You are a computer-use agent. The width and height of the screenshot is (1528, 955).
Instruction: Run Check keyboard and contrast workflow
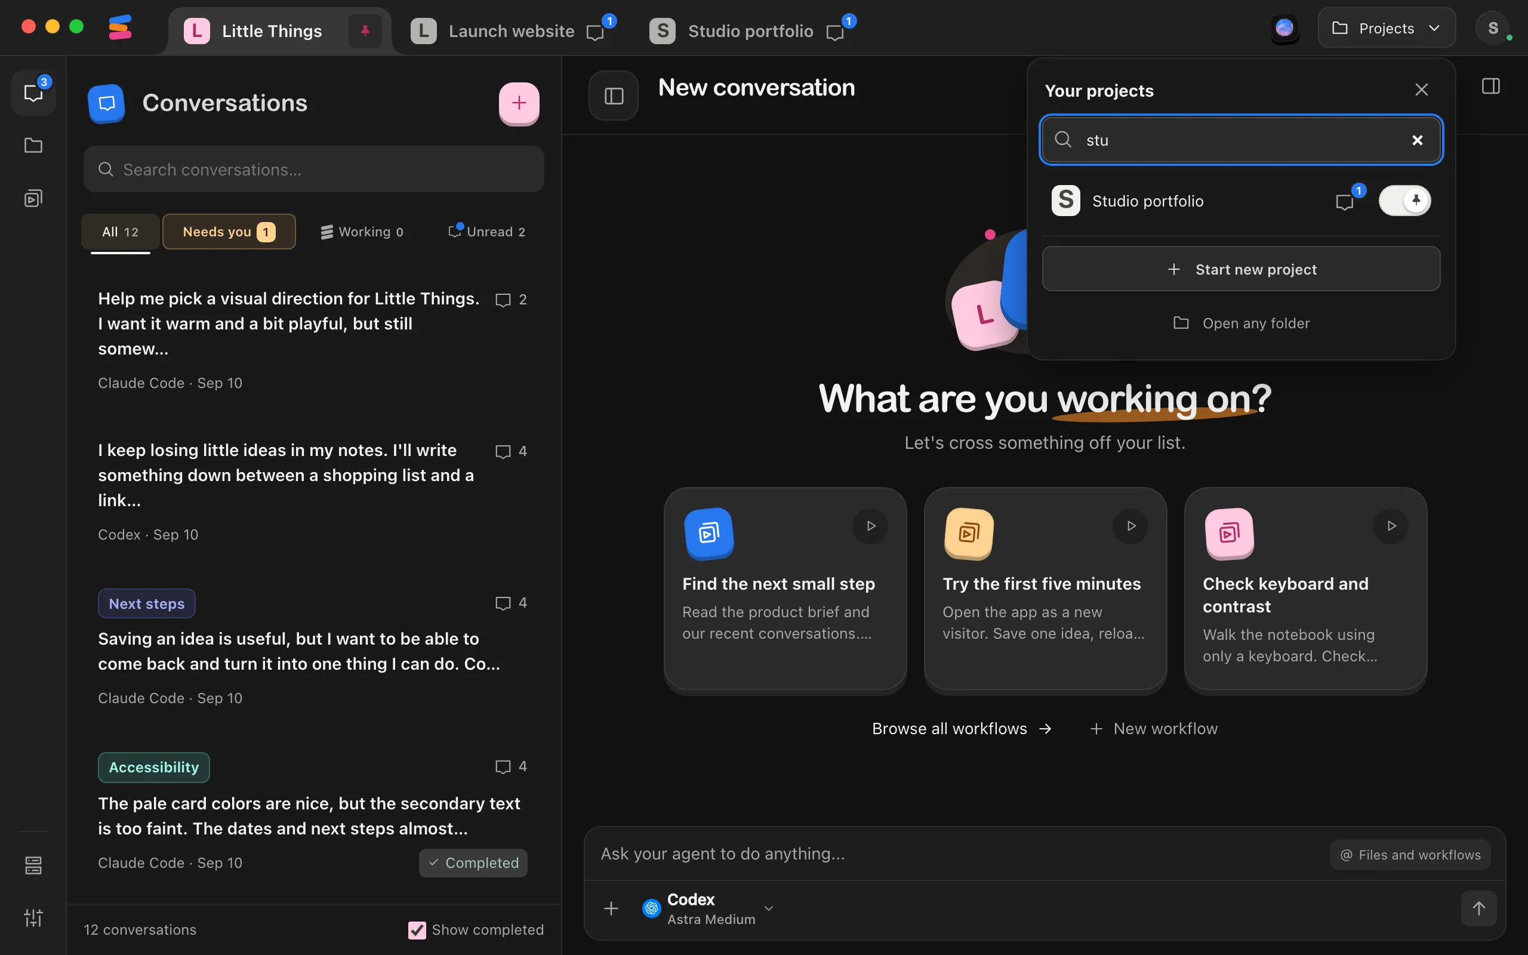1391,525
